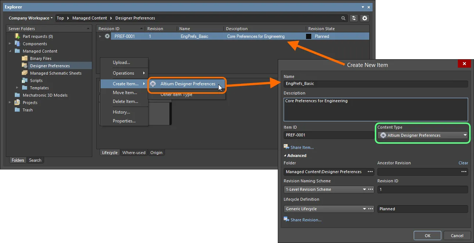The width and height of the screenshot is (474, 243).
Task: Open Properties... from the context menu
Action: (x=124, y=121)
